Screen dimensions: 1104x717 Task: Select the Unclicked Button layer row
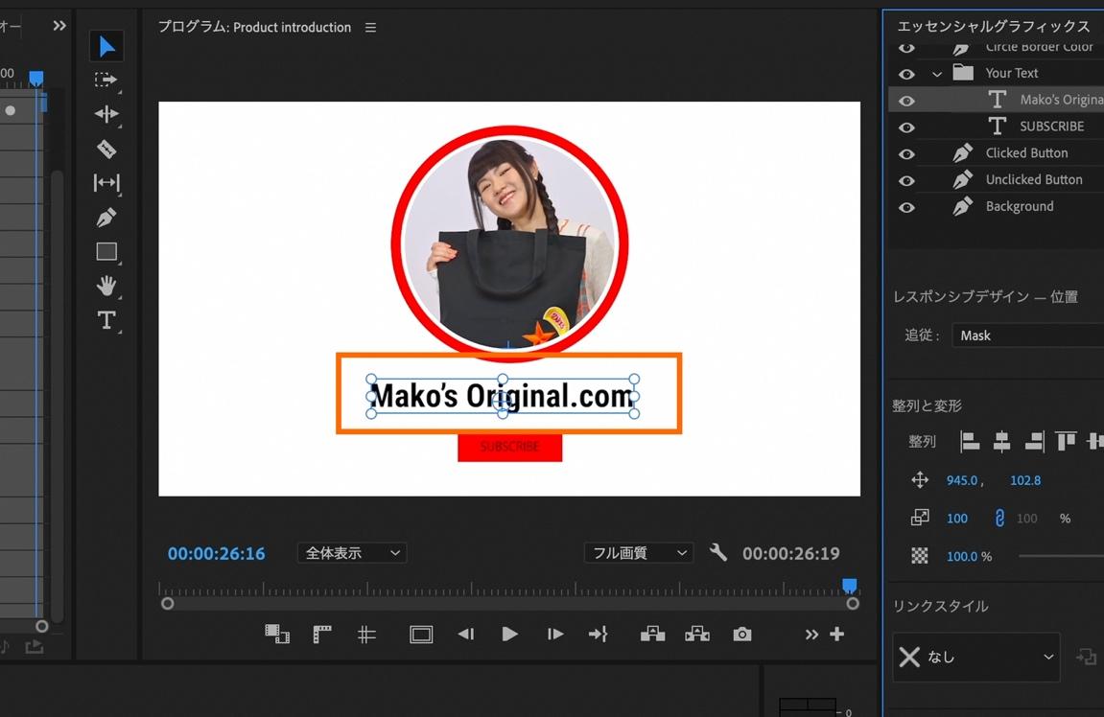(x=997, y=180)
